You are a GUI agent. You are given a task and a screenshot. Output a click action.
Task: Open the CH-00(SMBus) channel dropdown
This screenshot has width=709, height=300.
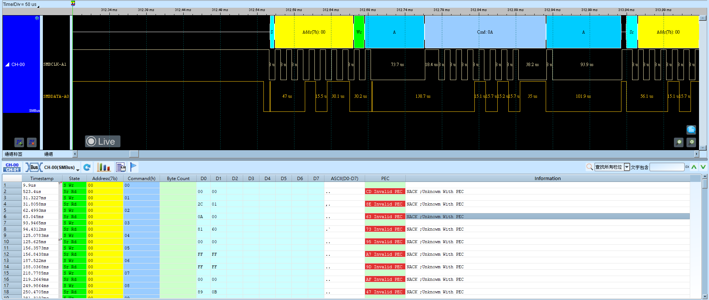pyautogui.click(x=62, y=168)
